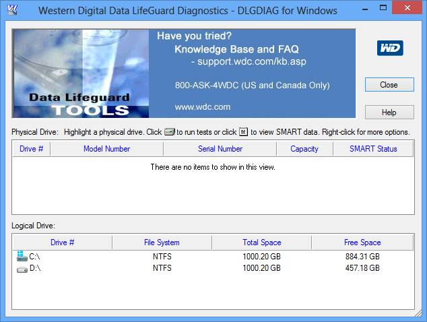Click the 800-ASK-4WDC phone number text

tap(206, 86)
